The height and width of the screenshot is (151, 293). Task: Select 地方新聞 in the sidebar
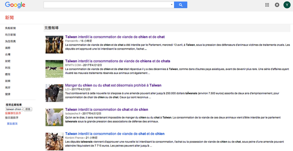pos(11,35)
